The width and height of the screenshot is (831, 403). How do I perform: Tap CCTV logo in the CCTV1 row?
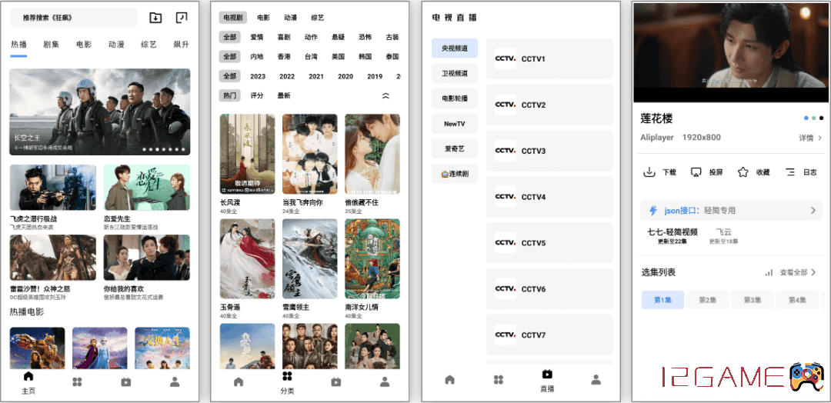[x=505, y=58]
